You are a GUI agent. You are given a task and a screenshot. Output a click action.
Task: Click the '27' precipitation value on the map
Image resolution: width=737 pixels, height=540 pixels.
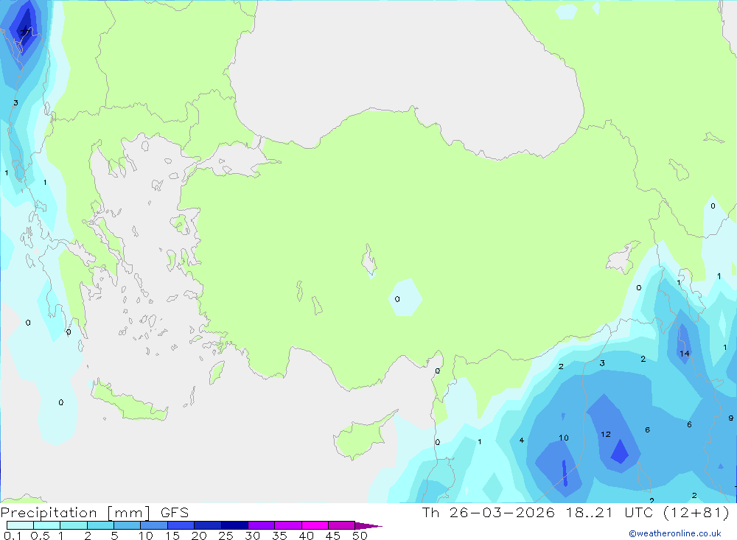(x=24, y=32)
